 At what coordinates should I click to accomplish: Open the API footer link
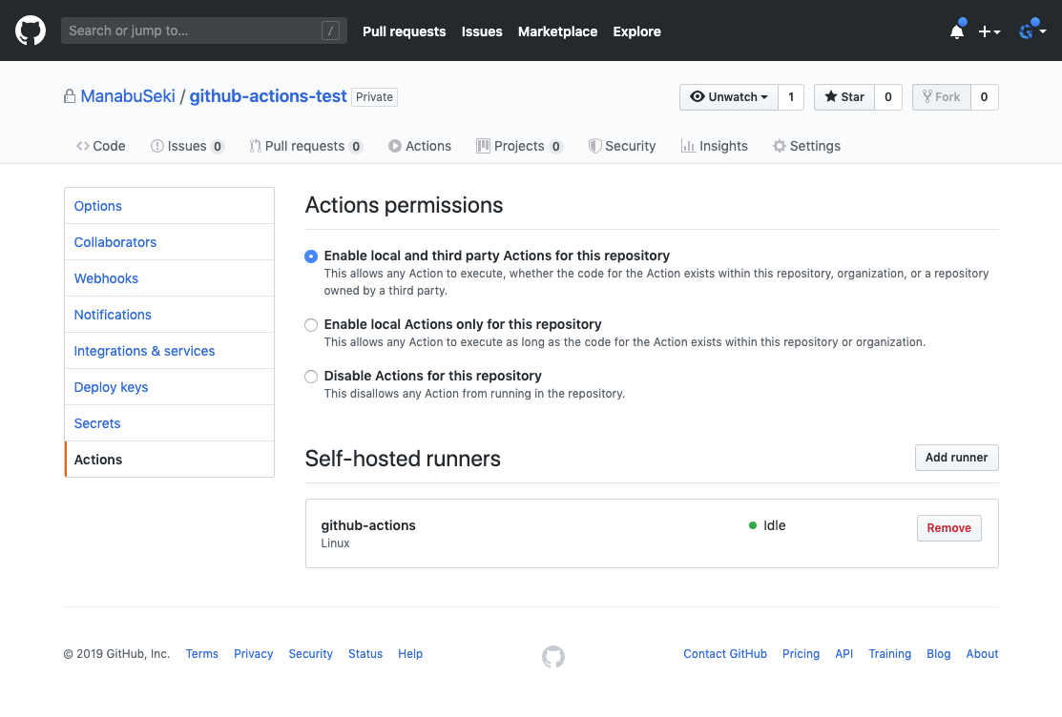click(x=843, y=653)
